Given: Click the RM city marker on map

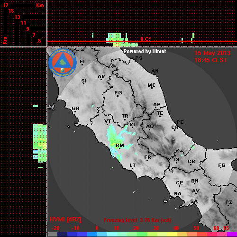Looking at the screenshot, I should coord(120,146).
